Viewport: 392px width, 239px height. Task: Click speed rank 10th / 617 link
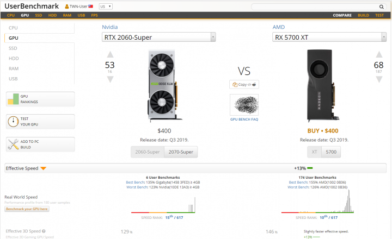(x=328, y=217)
